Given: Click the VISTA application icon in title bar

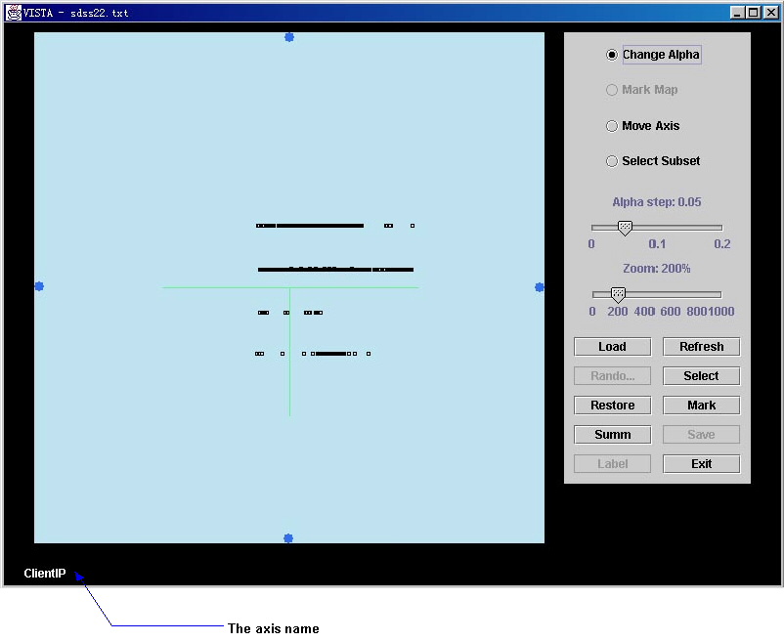Looking at the screenshot, I should (14, 13).
